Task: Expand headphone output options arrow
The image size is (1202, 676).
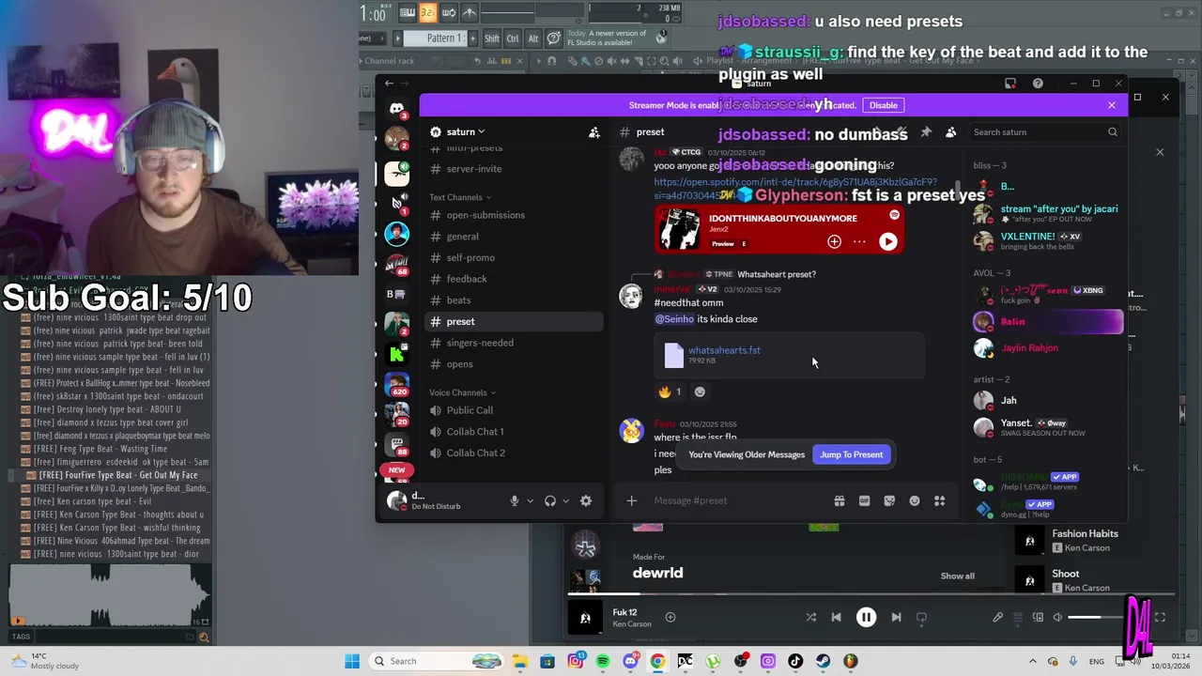Action: [566, 501]
